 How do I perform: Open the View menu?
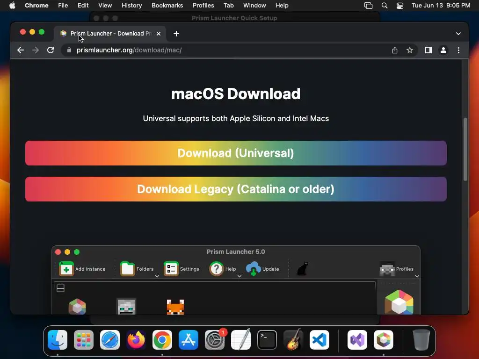click(105, 6)
